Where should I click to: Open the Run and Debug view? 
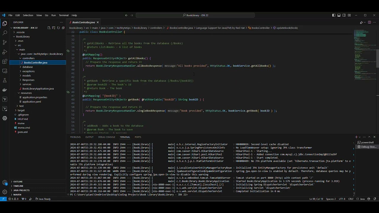coord(4,52)
